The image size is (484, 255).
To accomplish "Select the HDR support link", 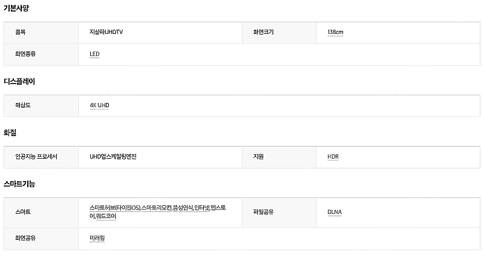I will click(333, 157).
